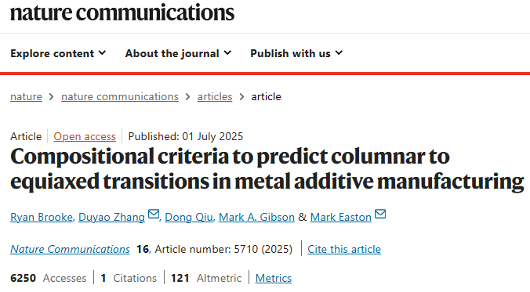
Task: Open the Publish with us menu
Action: 296,53
